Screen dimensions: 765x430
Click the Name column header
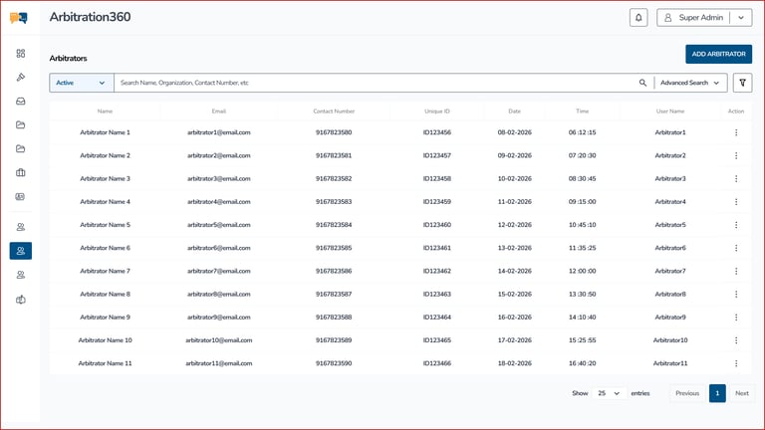pos(105,111)
